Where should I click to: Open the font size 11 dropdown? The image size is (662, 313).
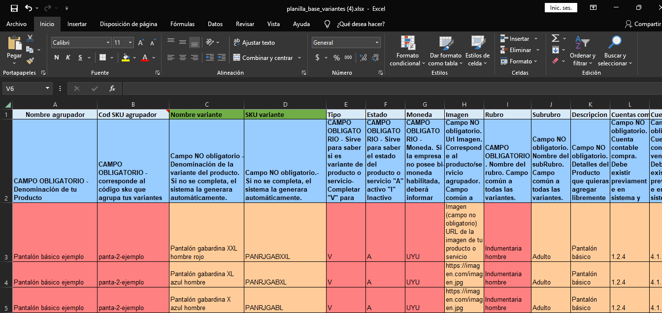click(x=130, y=43)
